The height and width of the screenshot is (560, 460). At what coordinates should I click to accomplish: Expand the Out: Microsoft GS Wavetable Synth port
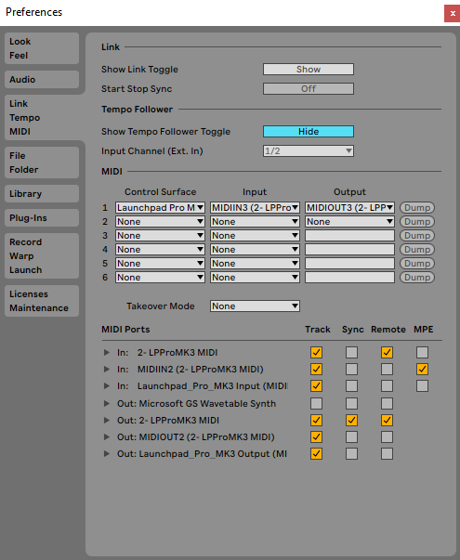107,404
